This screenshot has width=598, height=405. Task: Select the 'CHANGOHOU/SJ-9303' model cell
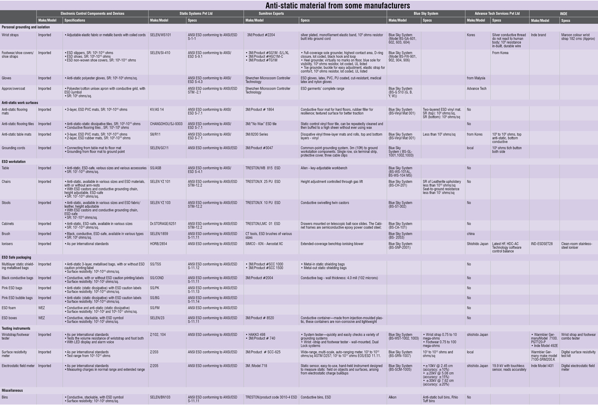coord(166,123)
